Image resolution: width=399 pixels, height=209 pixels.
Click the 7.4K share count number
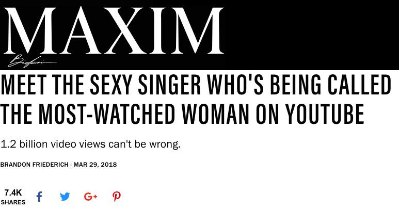point(13,192)
